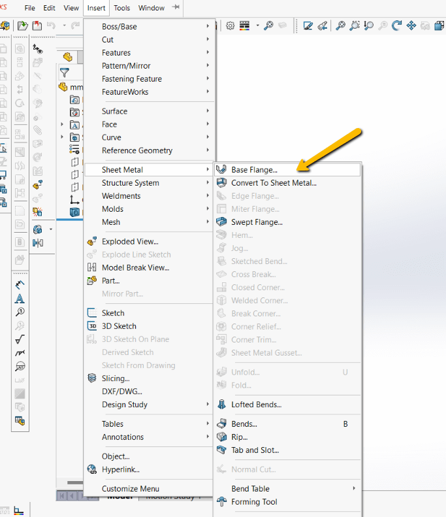Click the Forming Tool icon

pos(221,501)
